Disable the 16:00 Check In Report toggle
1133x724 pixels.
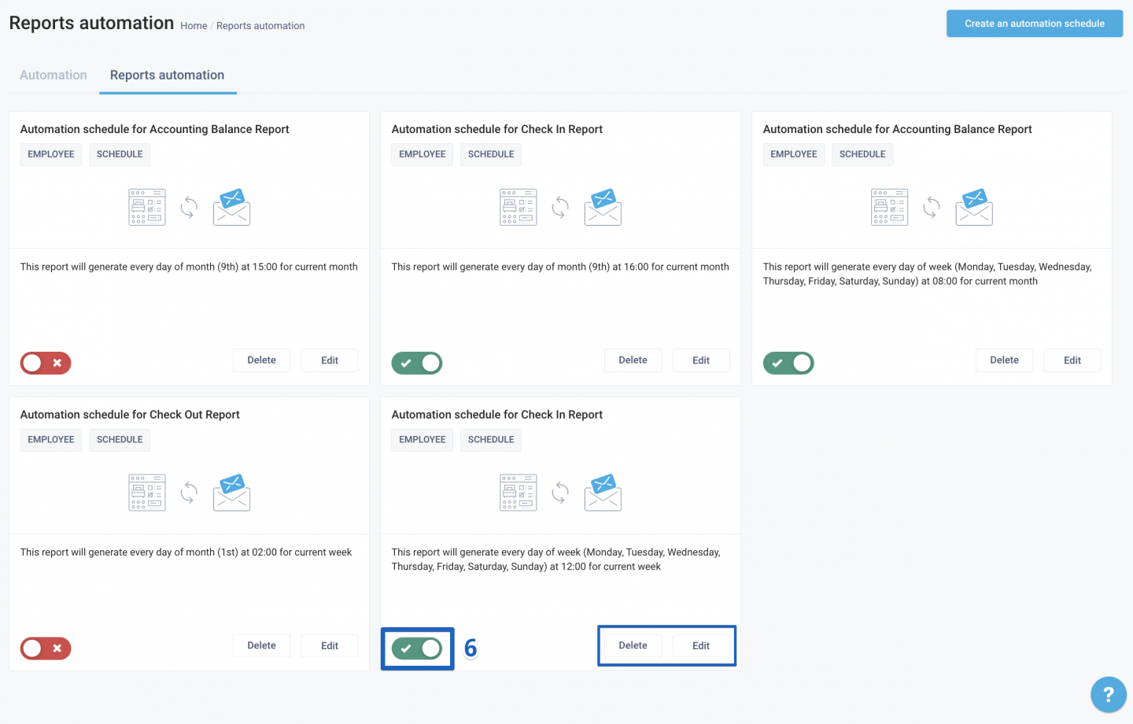click(x=417, y=363)
